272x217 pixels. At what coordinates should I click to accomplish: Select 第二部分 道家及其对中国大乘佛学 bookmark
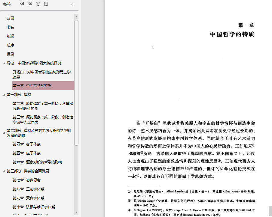(39, 133)
